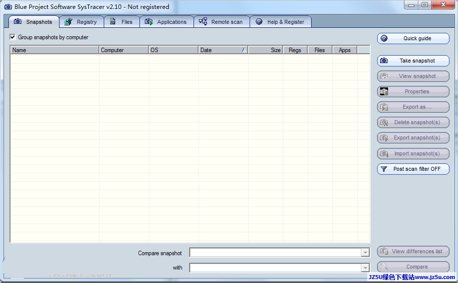This screenshot has height=283, width=458.
Task: Click the camera icon on Take snapshot
Action: (x=384, y=61)
